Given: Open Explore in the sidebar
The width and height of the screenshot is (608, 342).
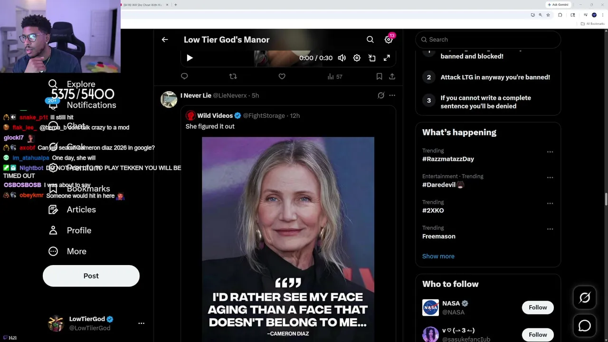Looking at the screenshot, I should [x=72, y=84].
